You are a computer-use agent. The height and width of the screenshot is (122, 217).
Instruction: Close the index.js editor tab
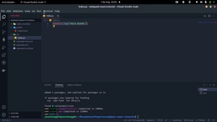(x=58, y=16)
